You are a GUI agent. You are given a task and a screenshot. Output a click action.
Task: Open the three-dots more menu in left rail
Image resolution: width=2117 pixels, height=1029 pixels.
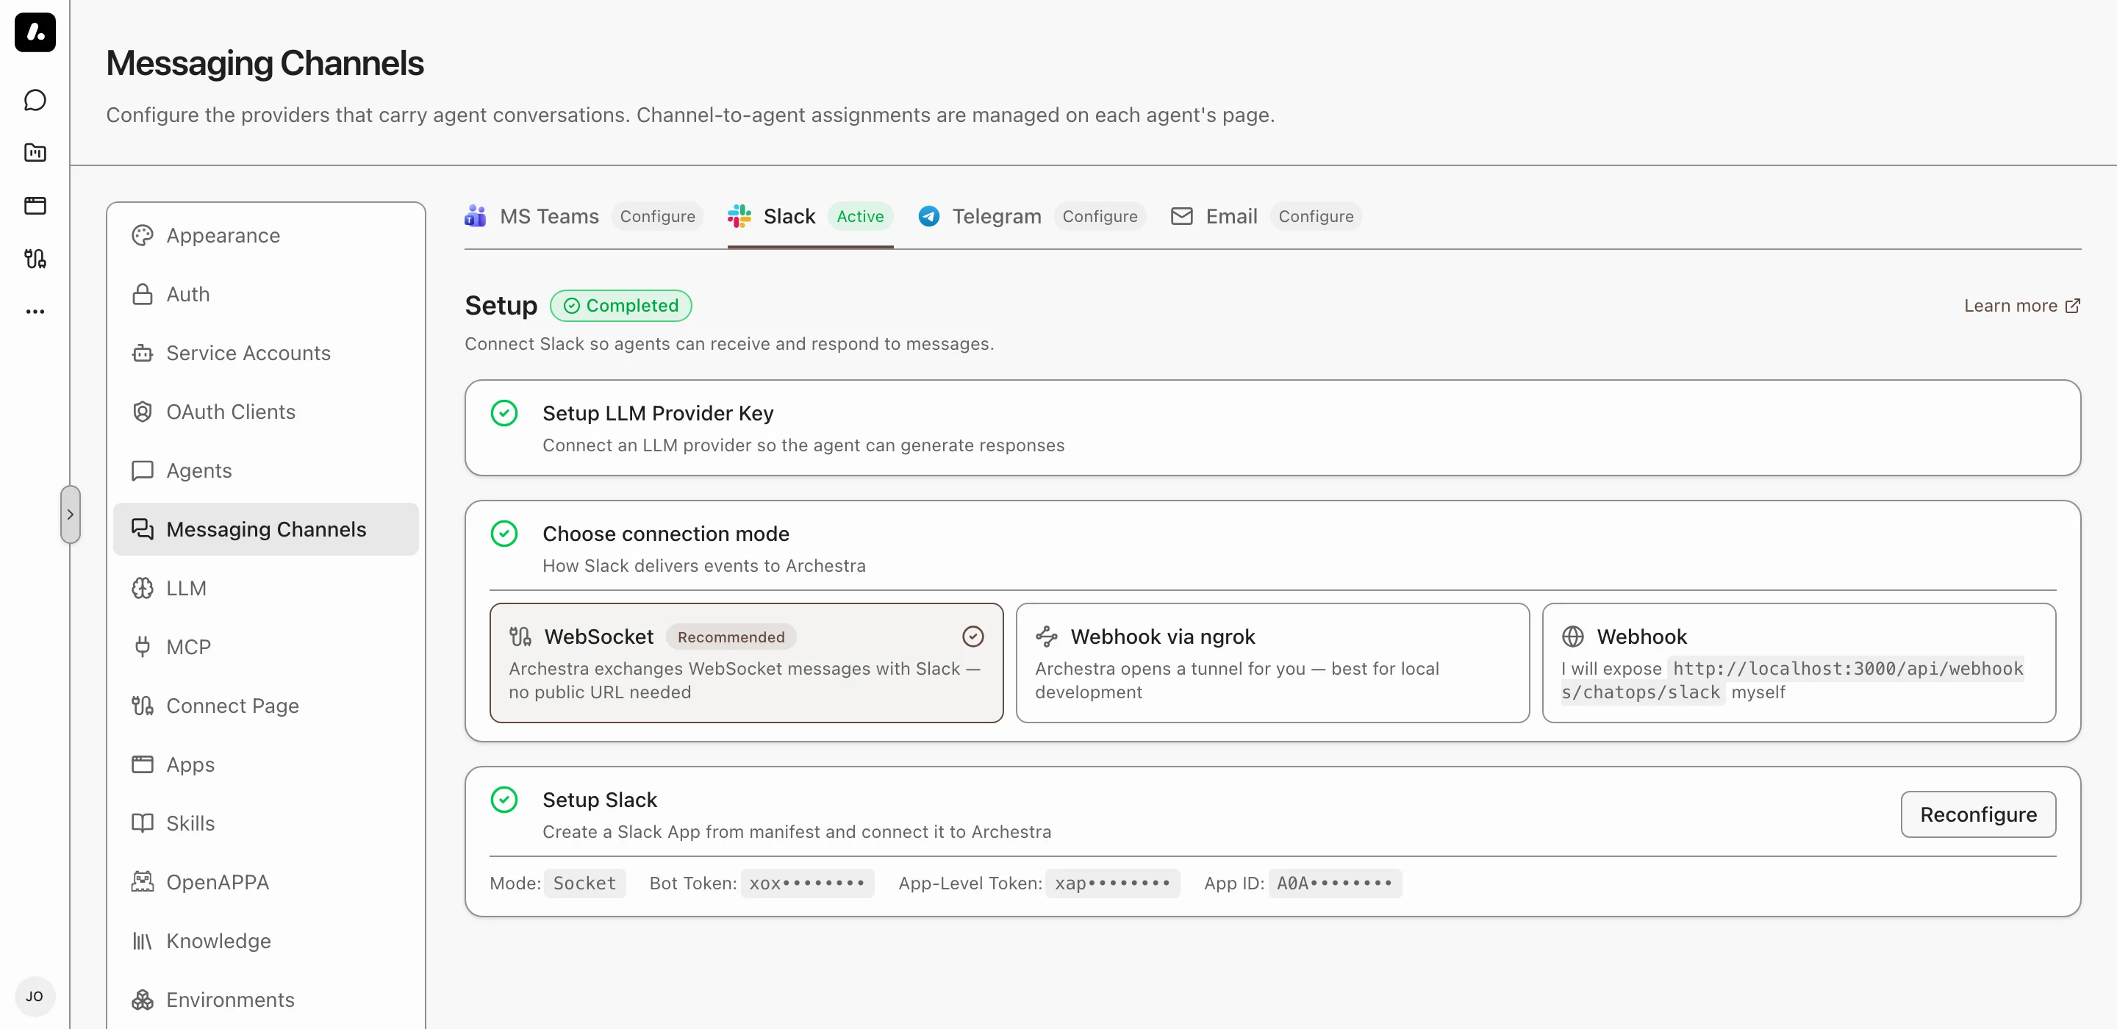[35, 312]
